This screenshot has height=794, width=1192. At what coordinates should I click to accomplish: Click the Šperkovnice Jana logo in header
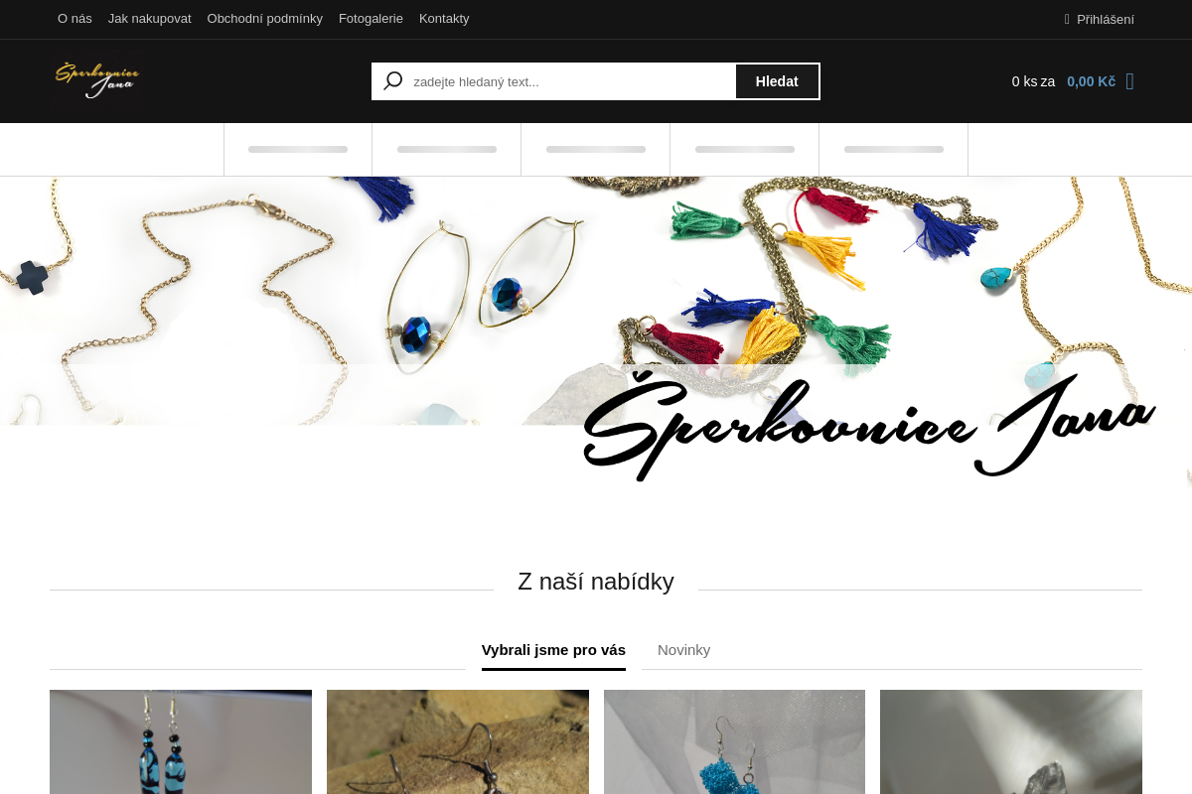pyautogui.click(x=97, y=80)
